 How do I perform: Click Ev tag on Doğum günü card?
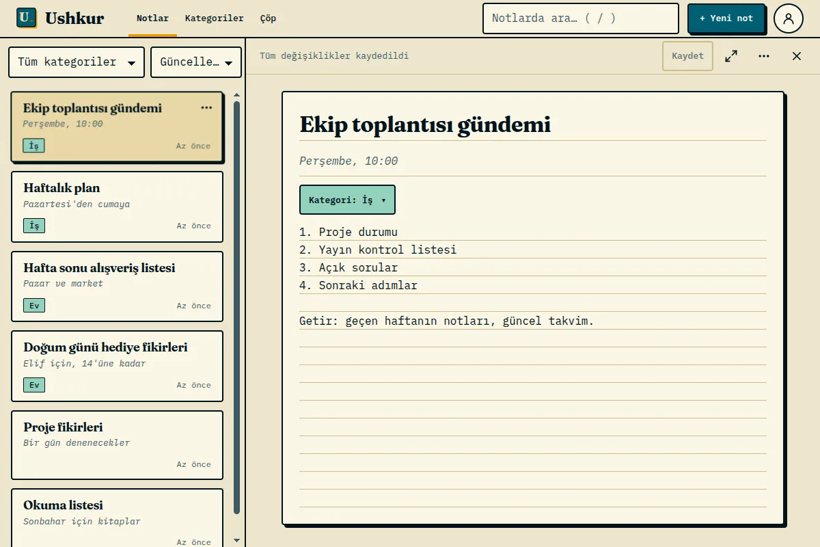(34, 385)
